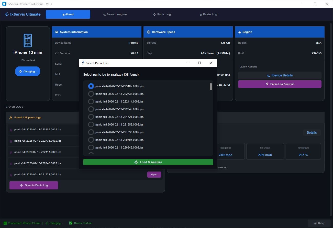The image size is (333, 228).
Task: Maximize the Select Panic Log dialog
Action: (x=199, y=63)
